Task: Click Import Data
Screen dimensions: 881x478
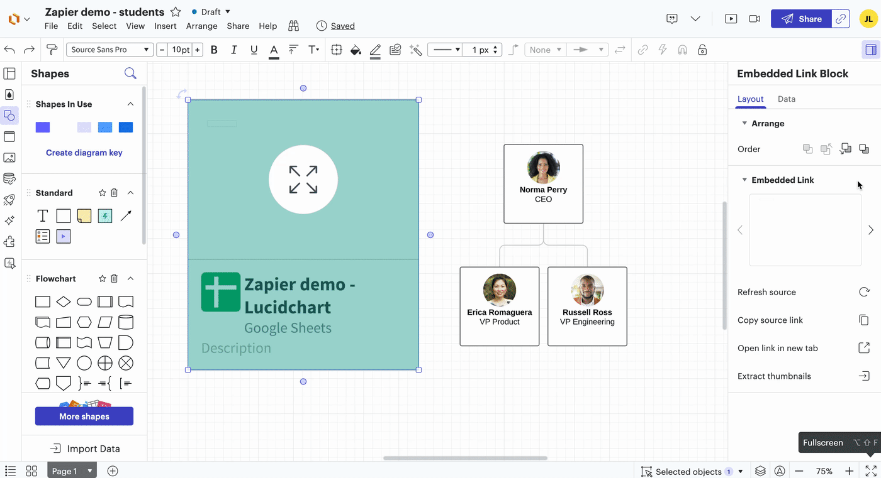Action: pyautogui.click(x=84, y=448)
